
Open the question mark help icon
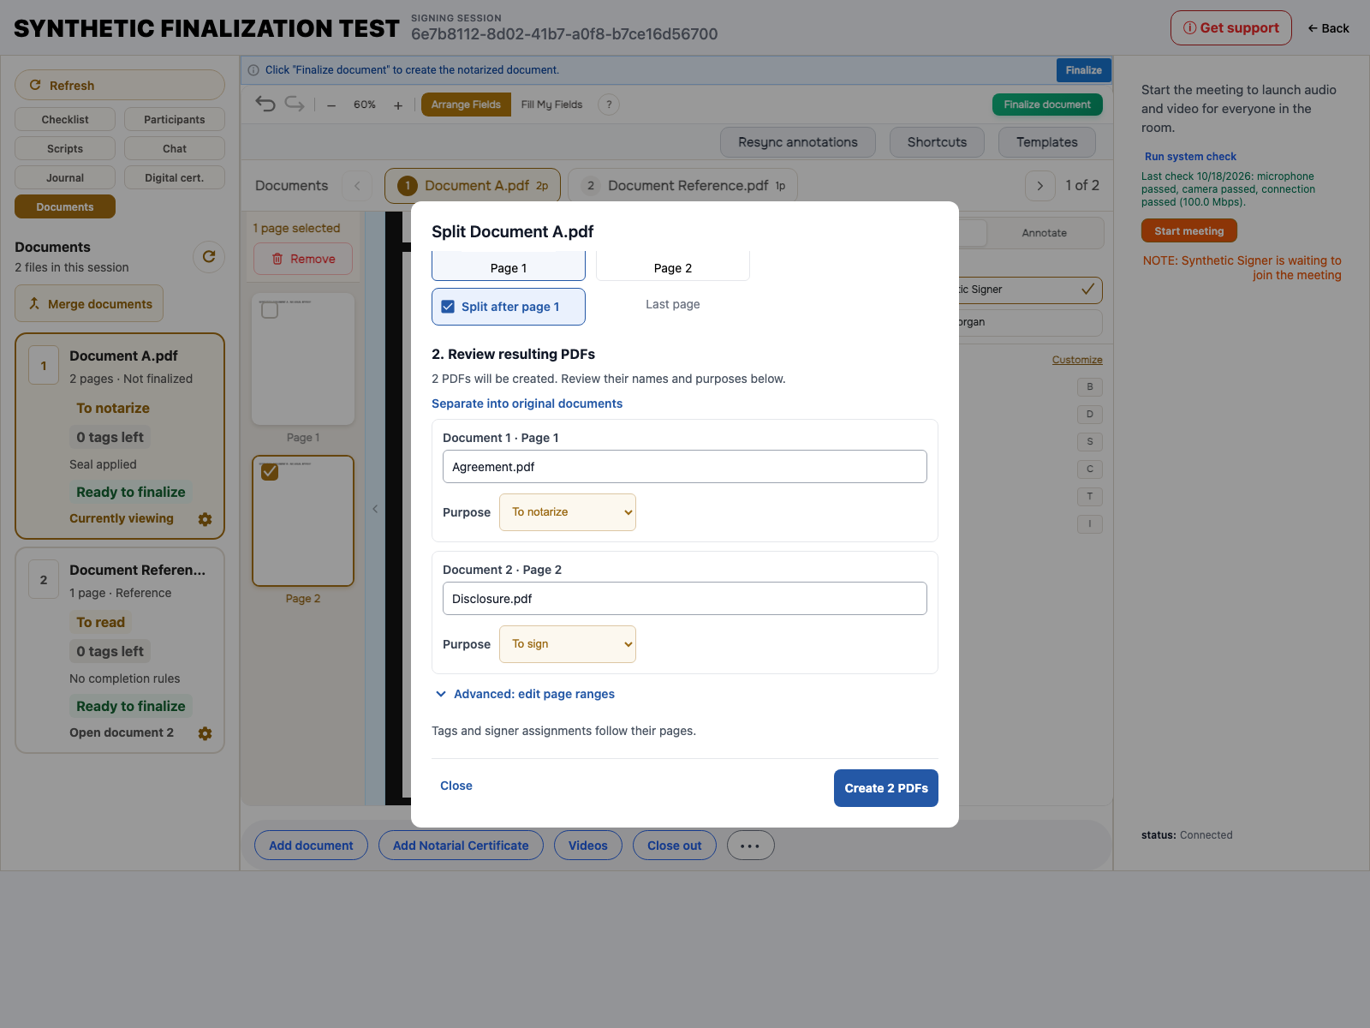[609, 105]
